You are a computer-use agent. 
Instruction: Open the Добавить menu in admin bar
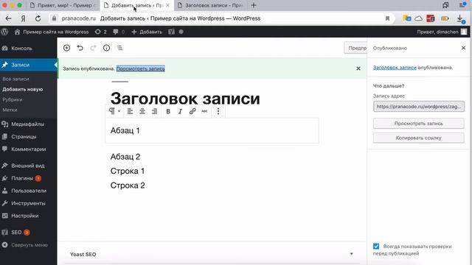point(147,32)
